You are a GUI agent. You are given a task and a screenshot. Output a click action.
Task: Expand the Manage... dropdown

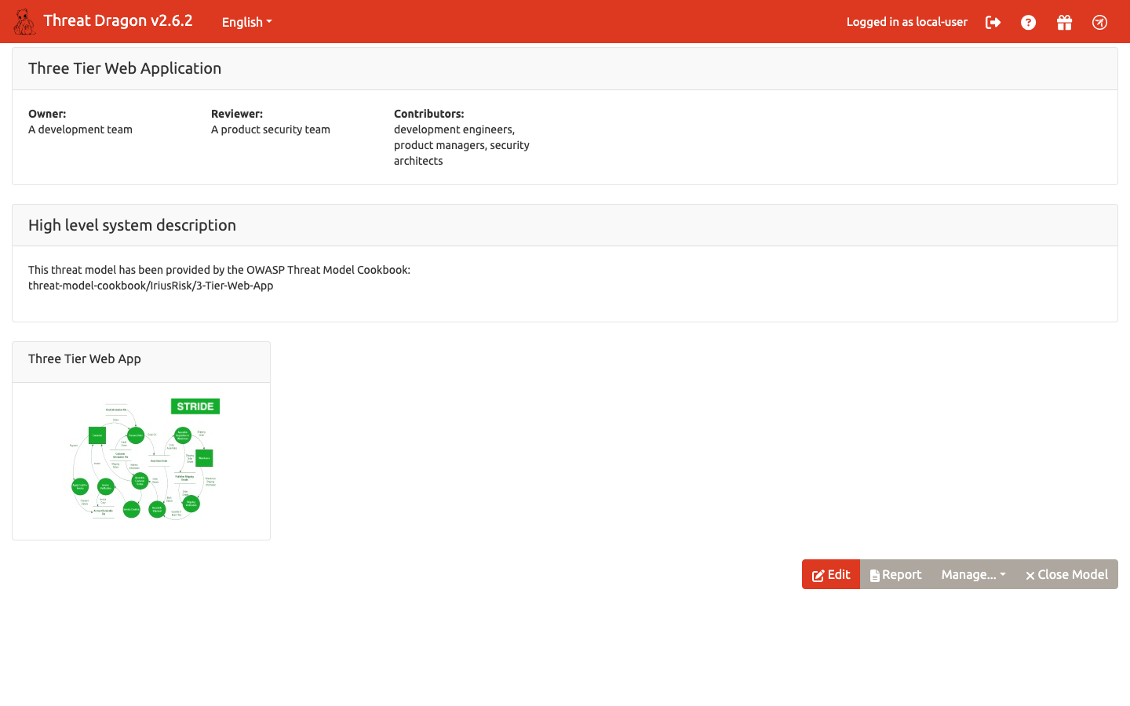coord(973,574)
